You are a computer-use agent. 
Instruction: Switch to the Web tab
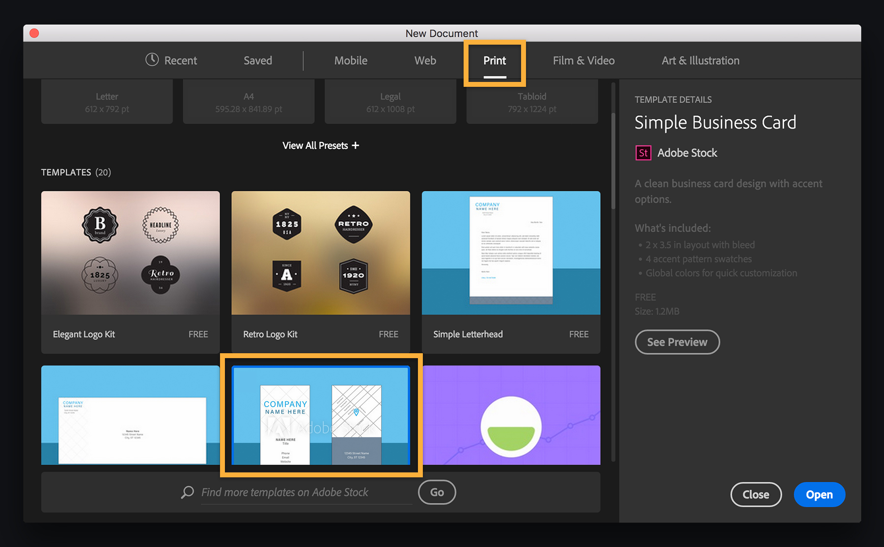coord(425,60)
